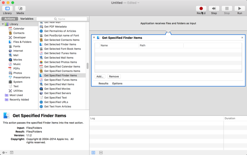Start recording with the Record button
The width and height of the screenshot is (247, 155).
click(x=201, y=8)
